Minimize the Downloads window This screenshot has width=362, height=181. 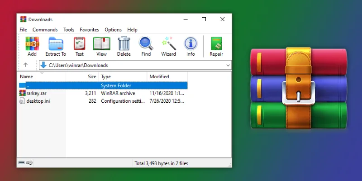click(186, 19)
